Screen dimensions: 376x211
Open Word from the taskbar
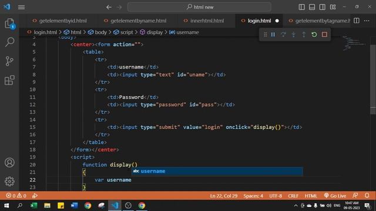coord(74,206)
